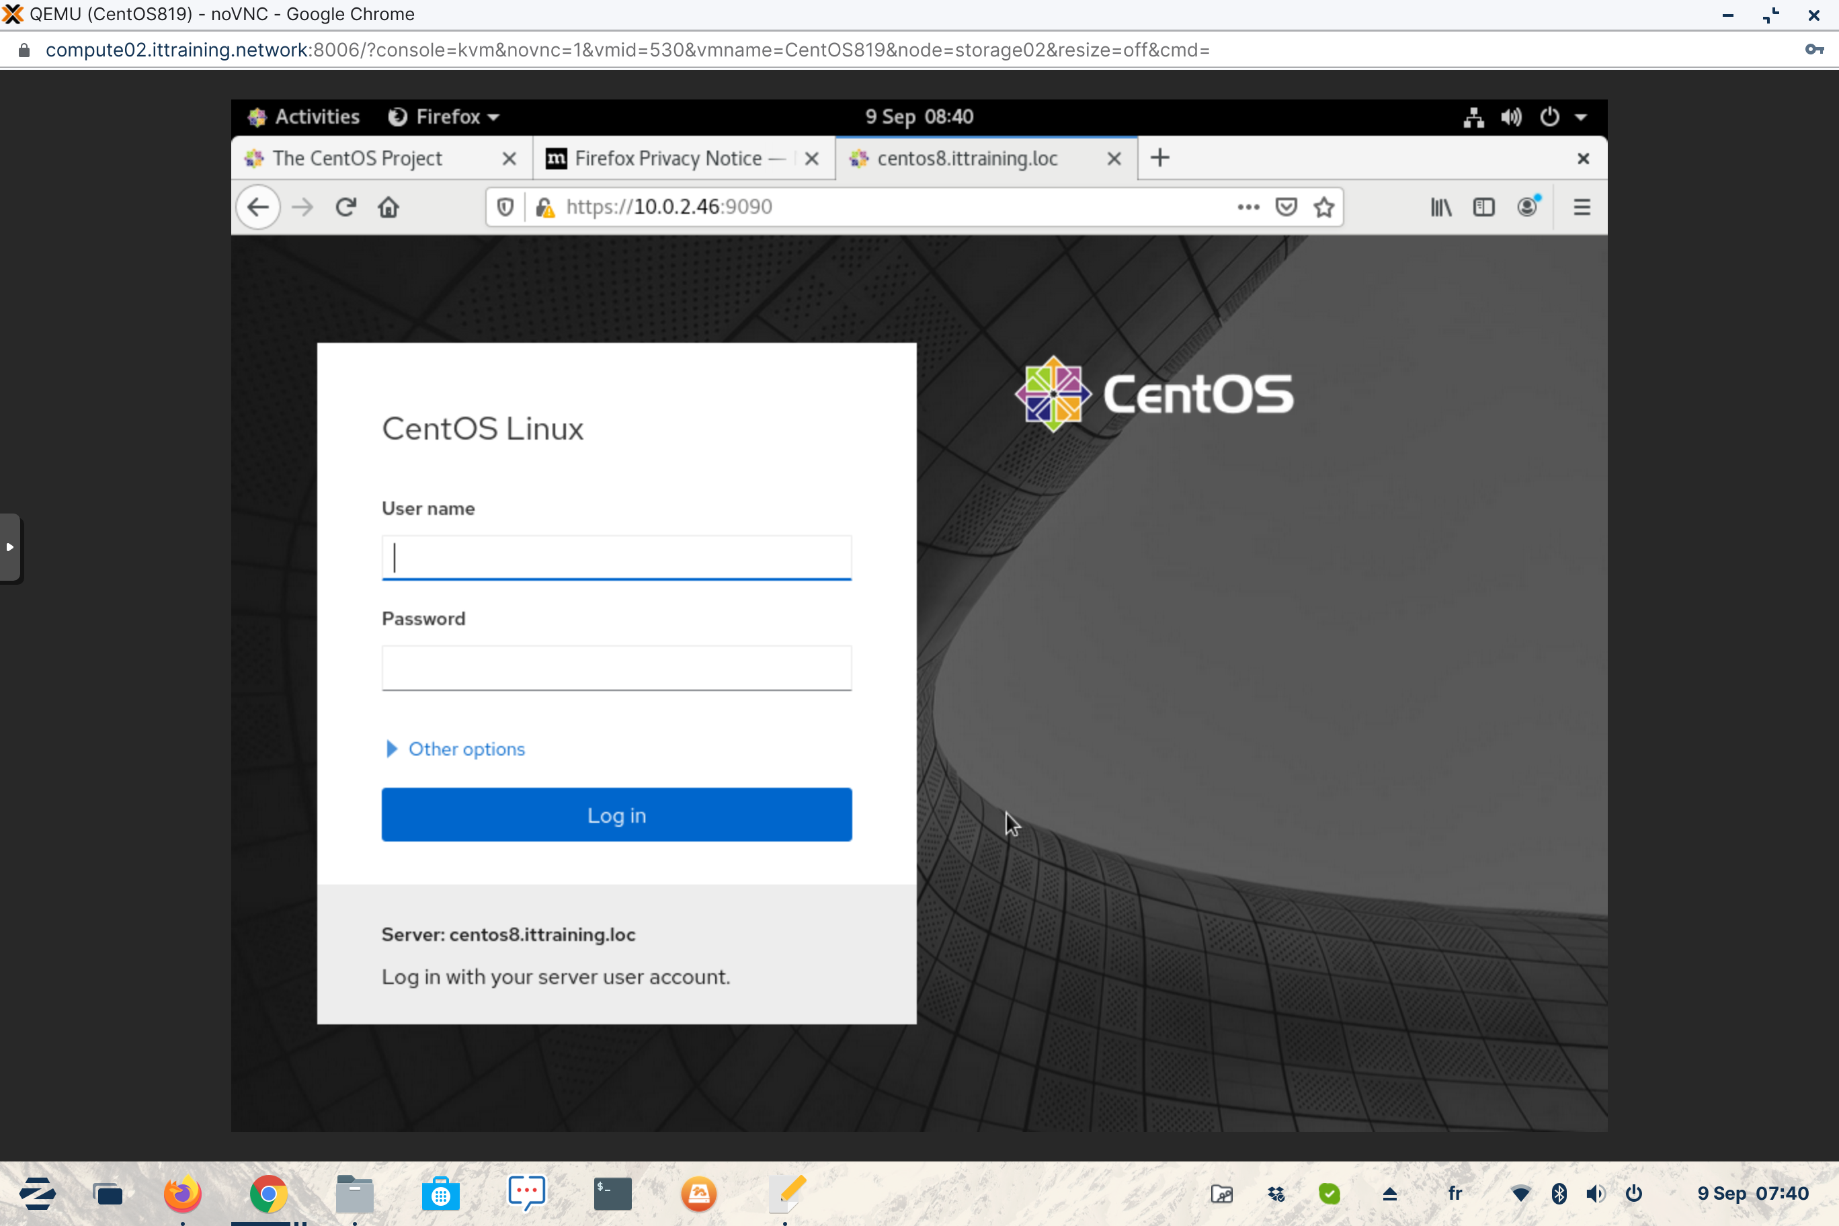Open the Firefox home page icon
Image resolution: width=1839 pixels, height=1226 pixels.
(389, 207)
